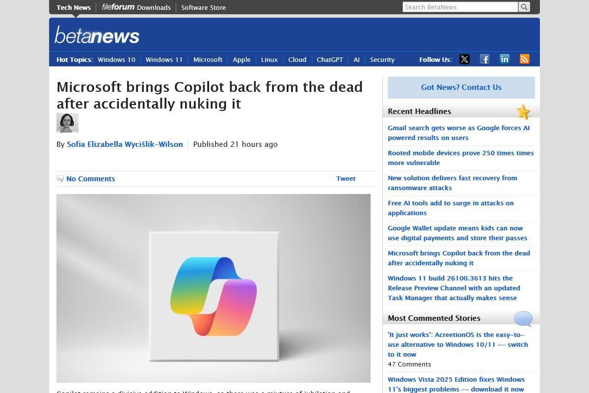Screen dimensions: 589x393
Task: Open ChatGPT hot topic
Action: (x=330, y=59)
